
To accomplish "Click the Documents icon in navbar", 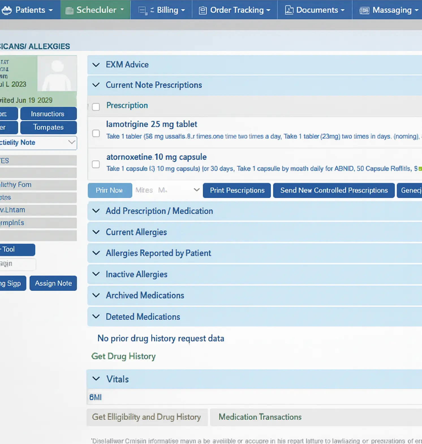I will [x=289, y=10].
